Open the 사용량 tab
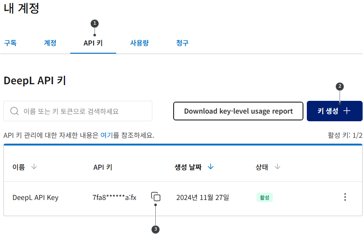 click(139, 43)
